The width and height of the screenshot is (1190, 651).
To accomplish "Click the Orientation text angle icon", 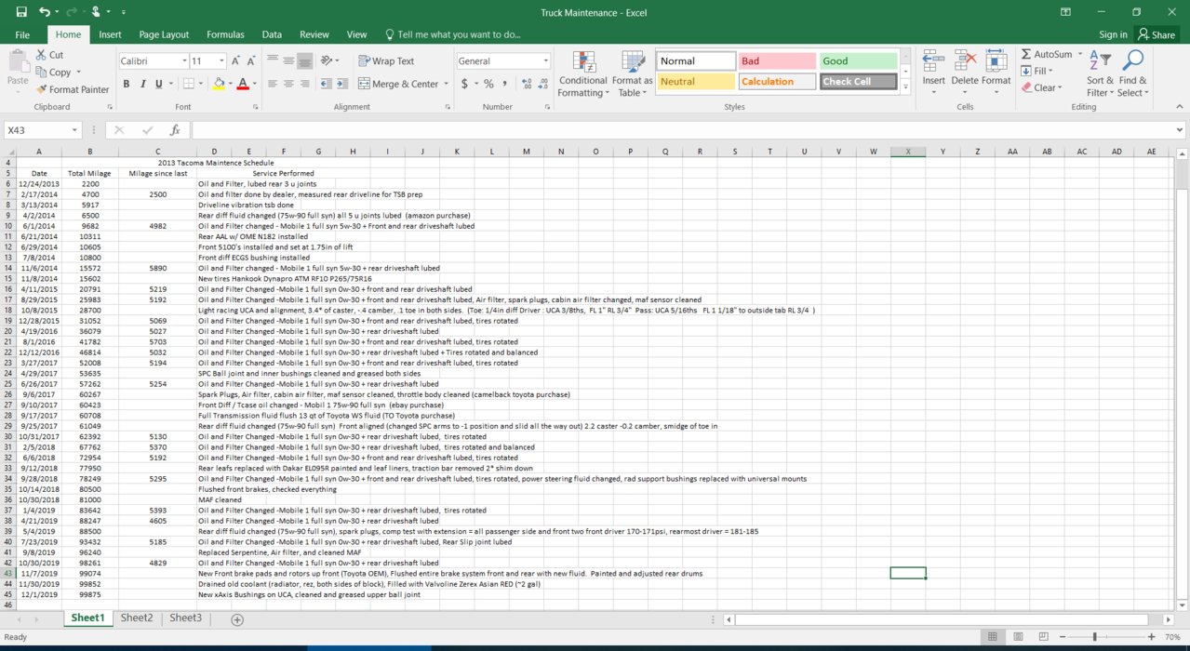I will click(x=327, y=60).
